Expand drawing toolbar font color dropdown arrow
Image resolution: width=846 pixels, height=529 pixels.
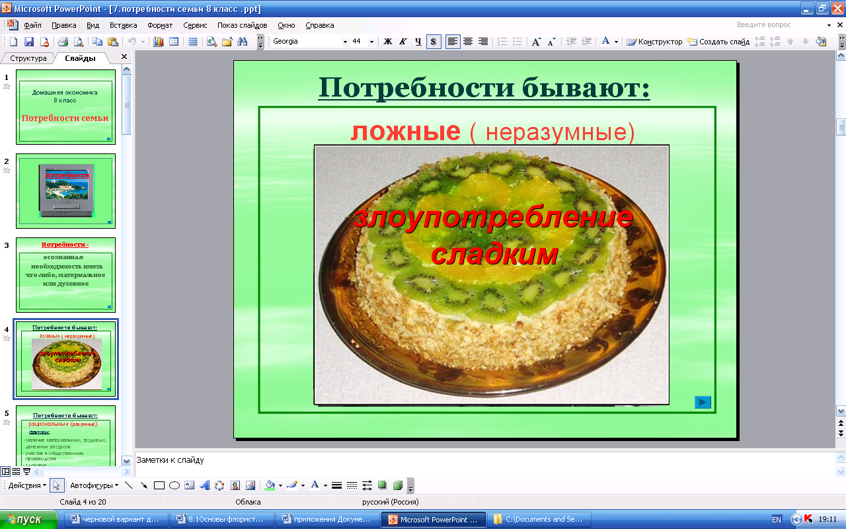[325, 485]
